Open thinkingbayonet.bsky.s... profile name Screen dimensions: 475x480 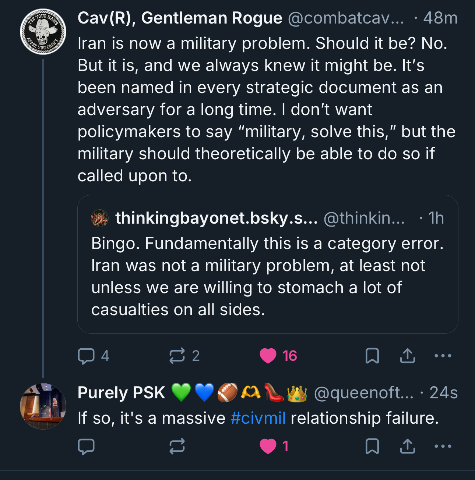click(216, 218)
